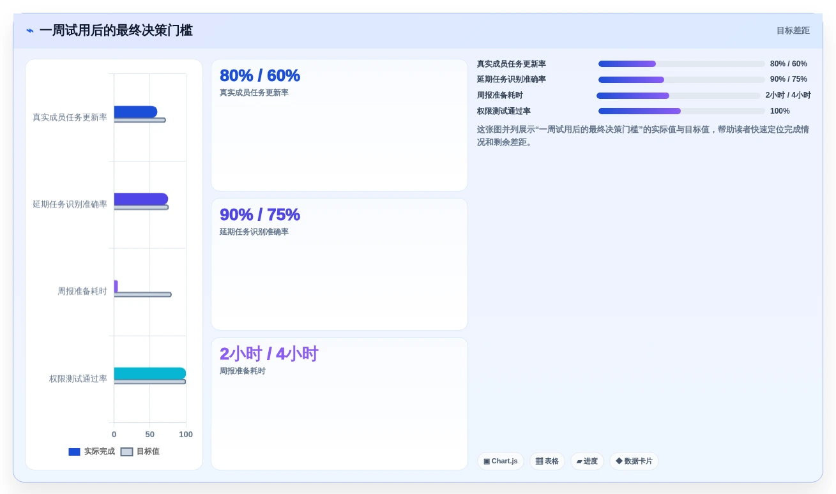Click the 90% / 75% value in progress list

789,80
